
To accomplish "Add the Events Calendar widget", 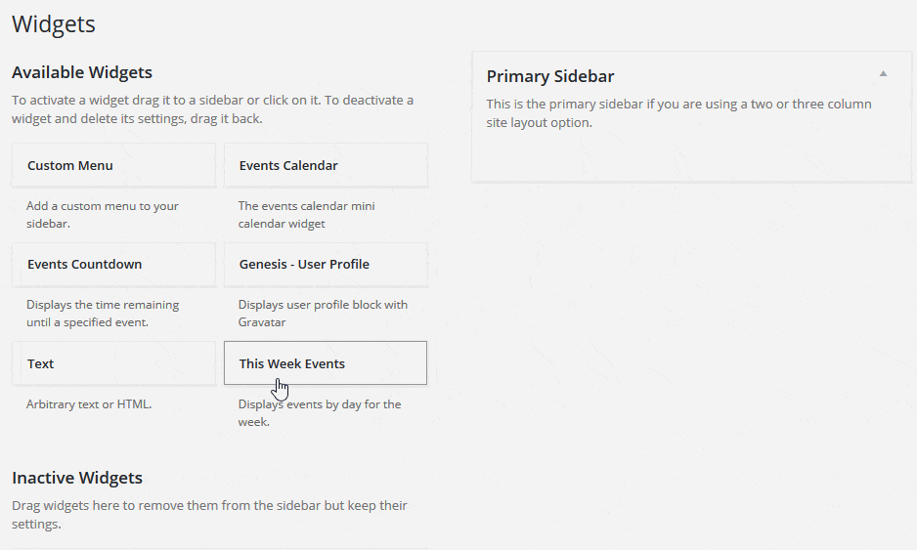I will coord(326,165).
